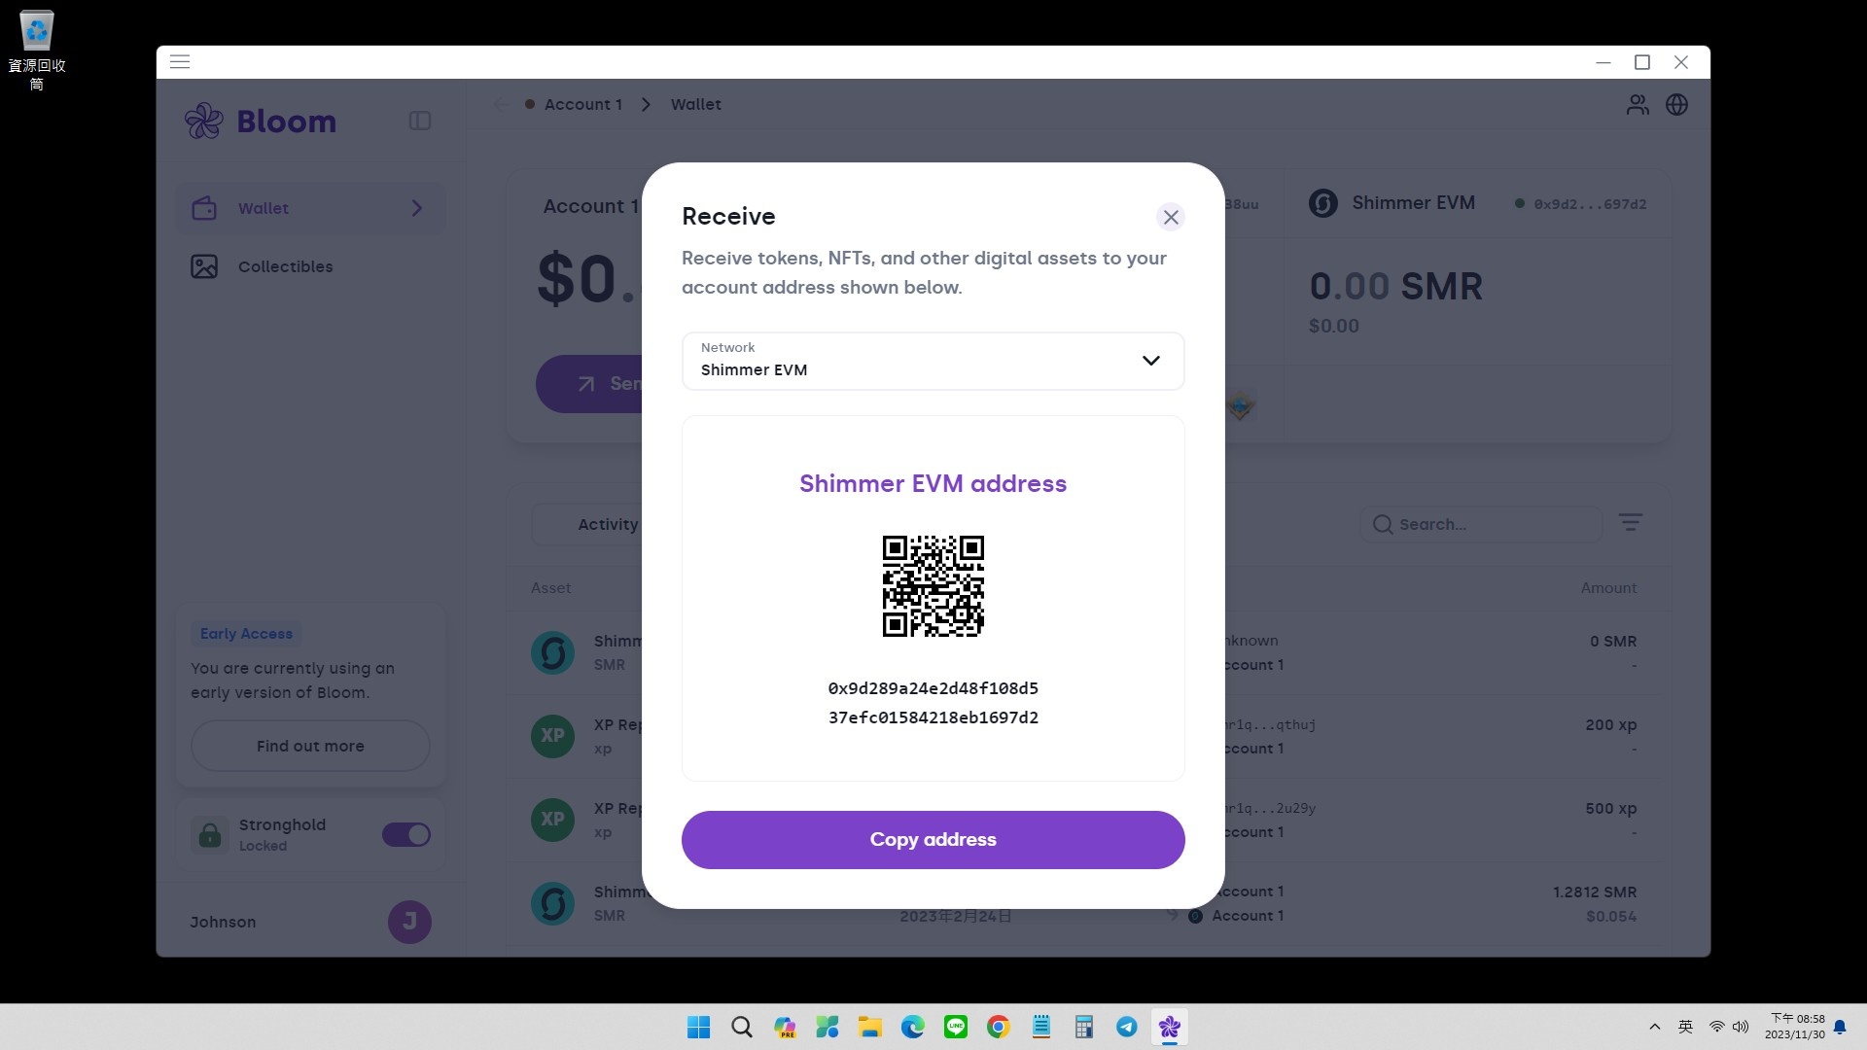Image resolution: width=1867 pixels, height=1050 pixels.
Task: Collapse the sidebar panel
Action: [x=420, y=121]
